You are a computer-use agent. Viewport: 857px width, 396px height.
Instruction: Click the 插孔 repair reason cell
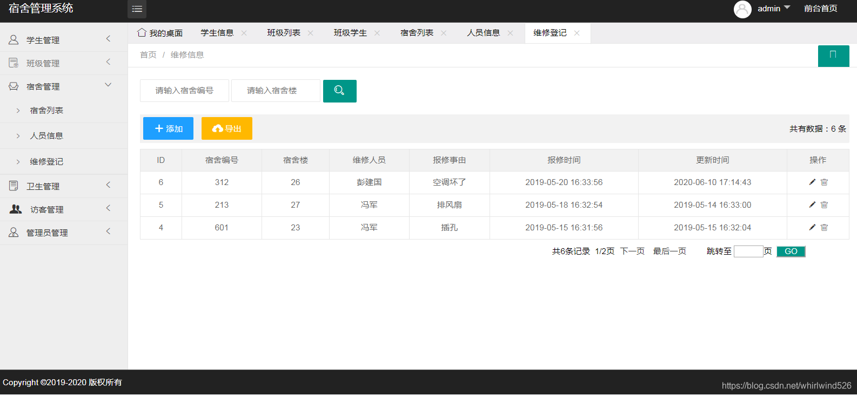(x=449, y=228)
